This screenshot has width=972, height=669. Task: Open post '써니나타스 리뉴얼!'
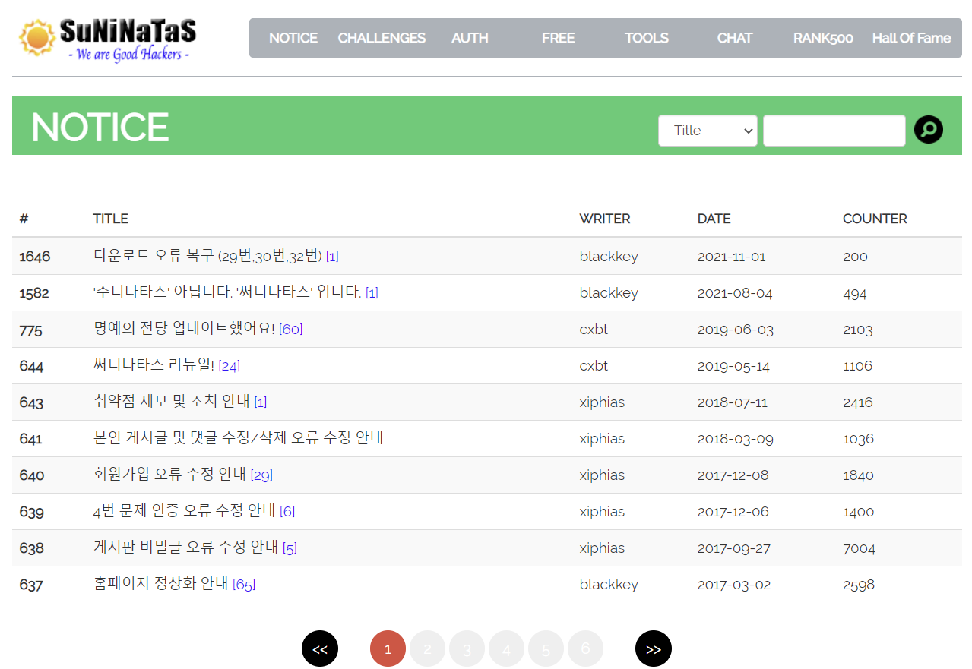154,365
